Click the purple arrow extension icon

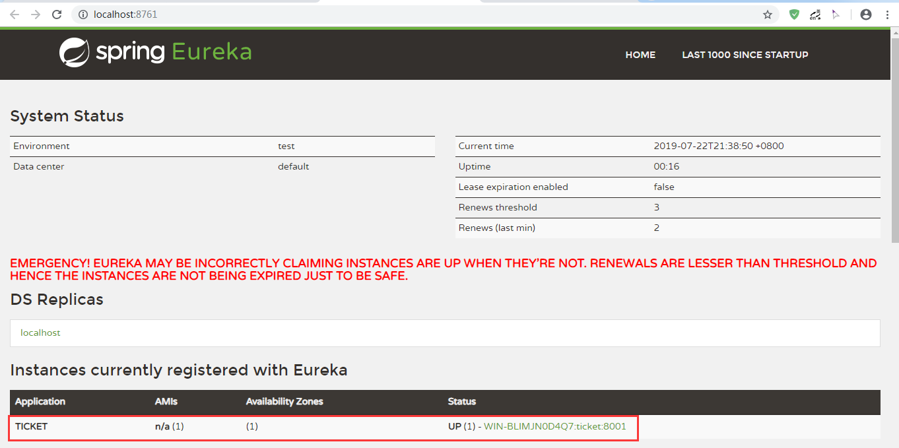tap(836, 15)
